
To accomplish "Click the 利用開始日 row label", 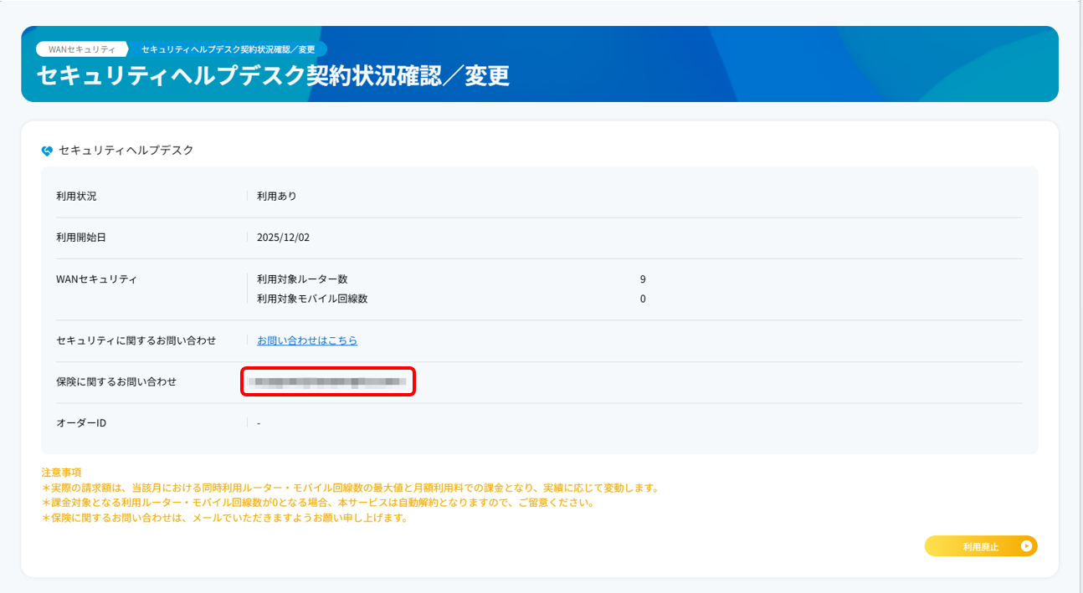I will click(x=81, y=238).
